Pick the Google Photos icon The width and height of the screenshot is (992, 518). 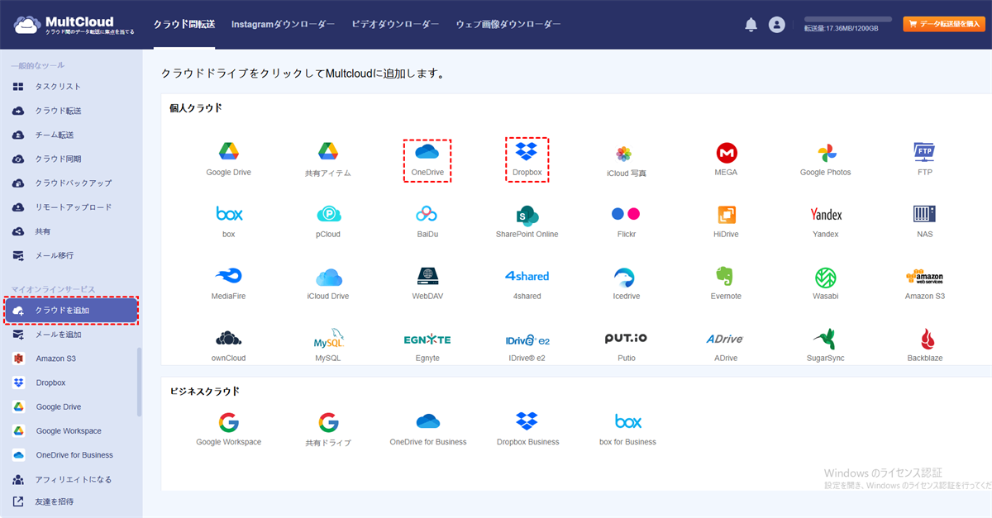click(825, 153)
